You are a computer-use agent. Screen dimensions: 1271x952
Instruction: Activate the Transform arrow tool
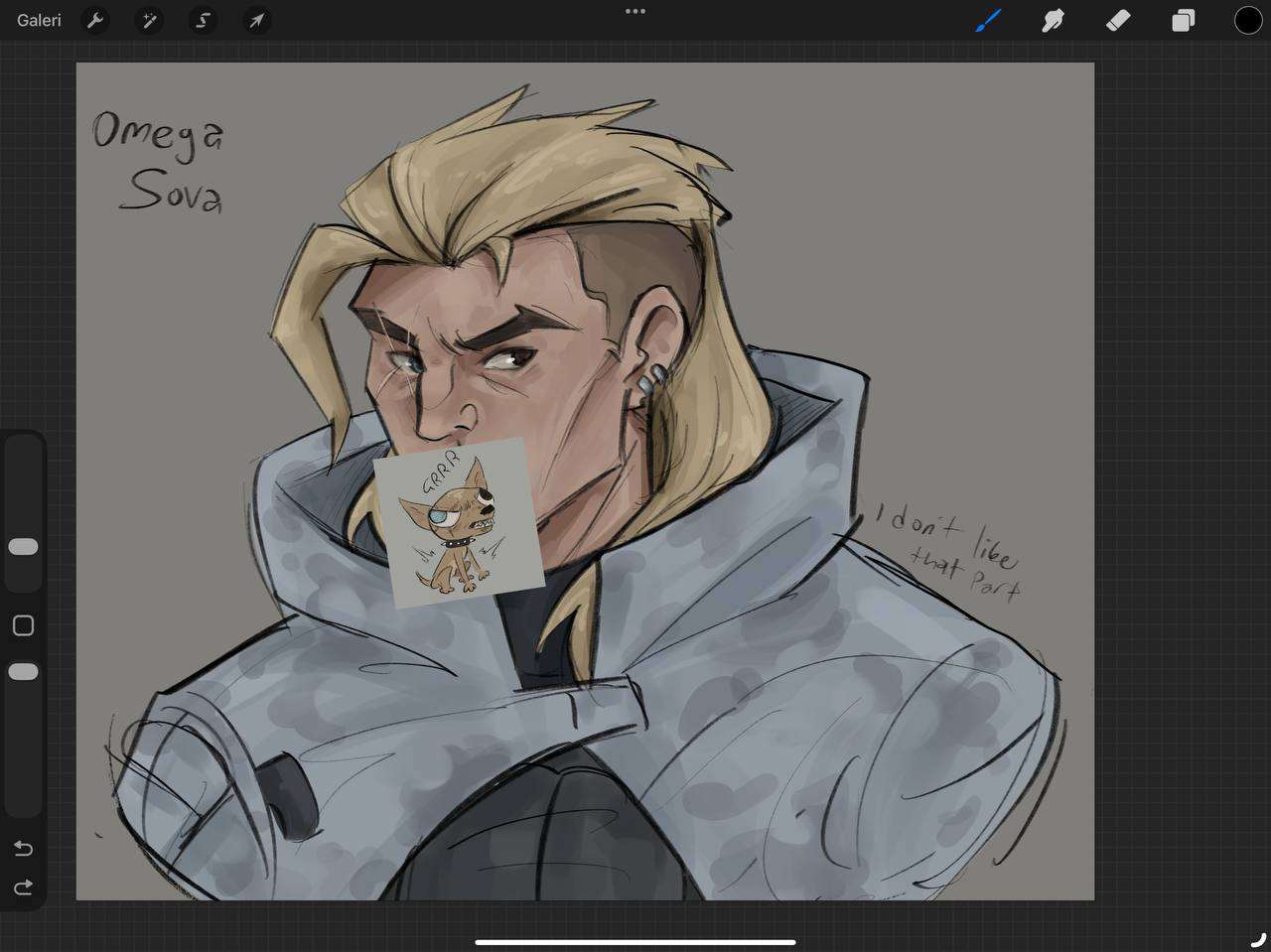[256, 20]
